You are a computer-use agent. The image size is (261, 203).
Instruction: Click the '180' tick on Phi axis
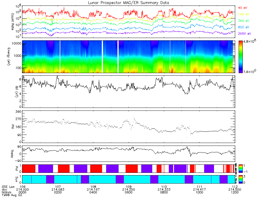point(19,127)
